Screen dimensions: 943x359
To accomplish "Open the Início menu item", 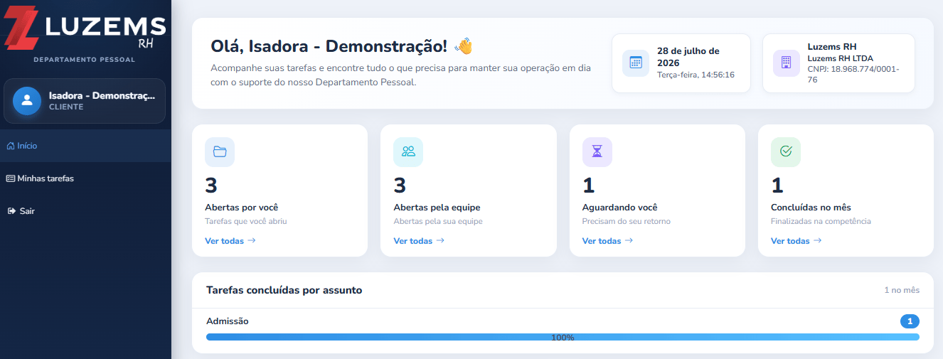I will click(85, 146).
